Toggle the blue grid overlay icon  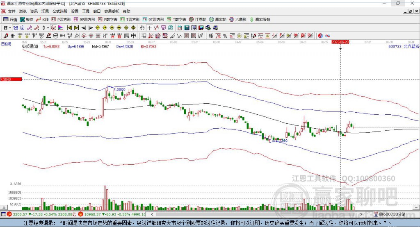pyautogui.click(x=16, y=28)
